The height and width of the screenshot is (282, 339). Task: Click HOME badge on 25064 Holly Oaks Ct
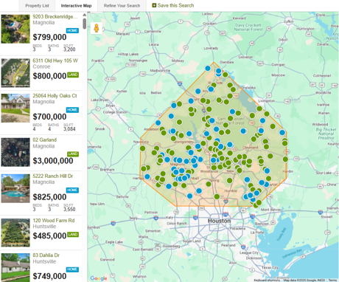click(x=72, y=110)
